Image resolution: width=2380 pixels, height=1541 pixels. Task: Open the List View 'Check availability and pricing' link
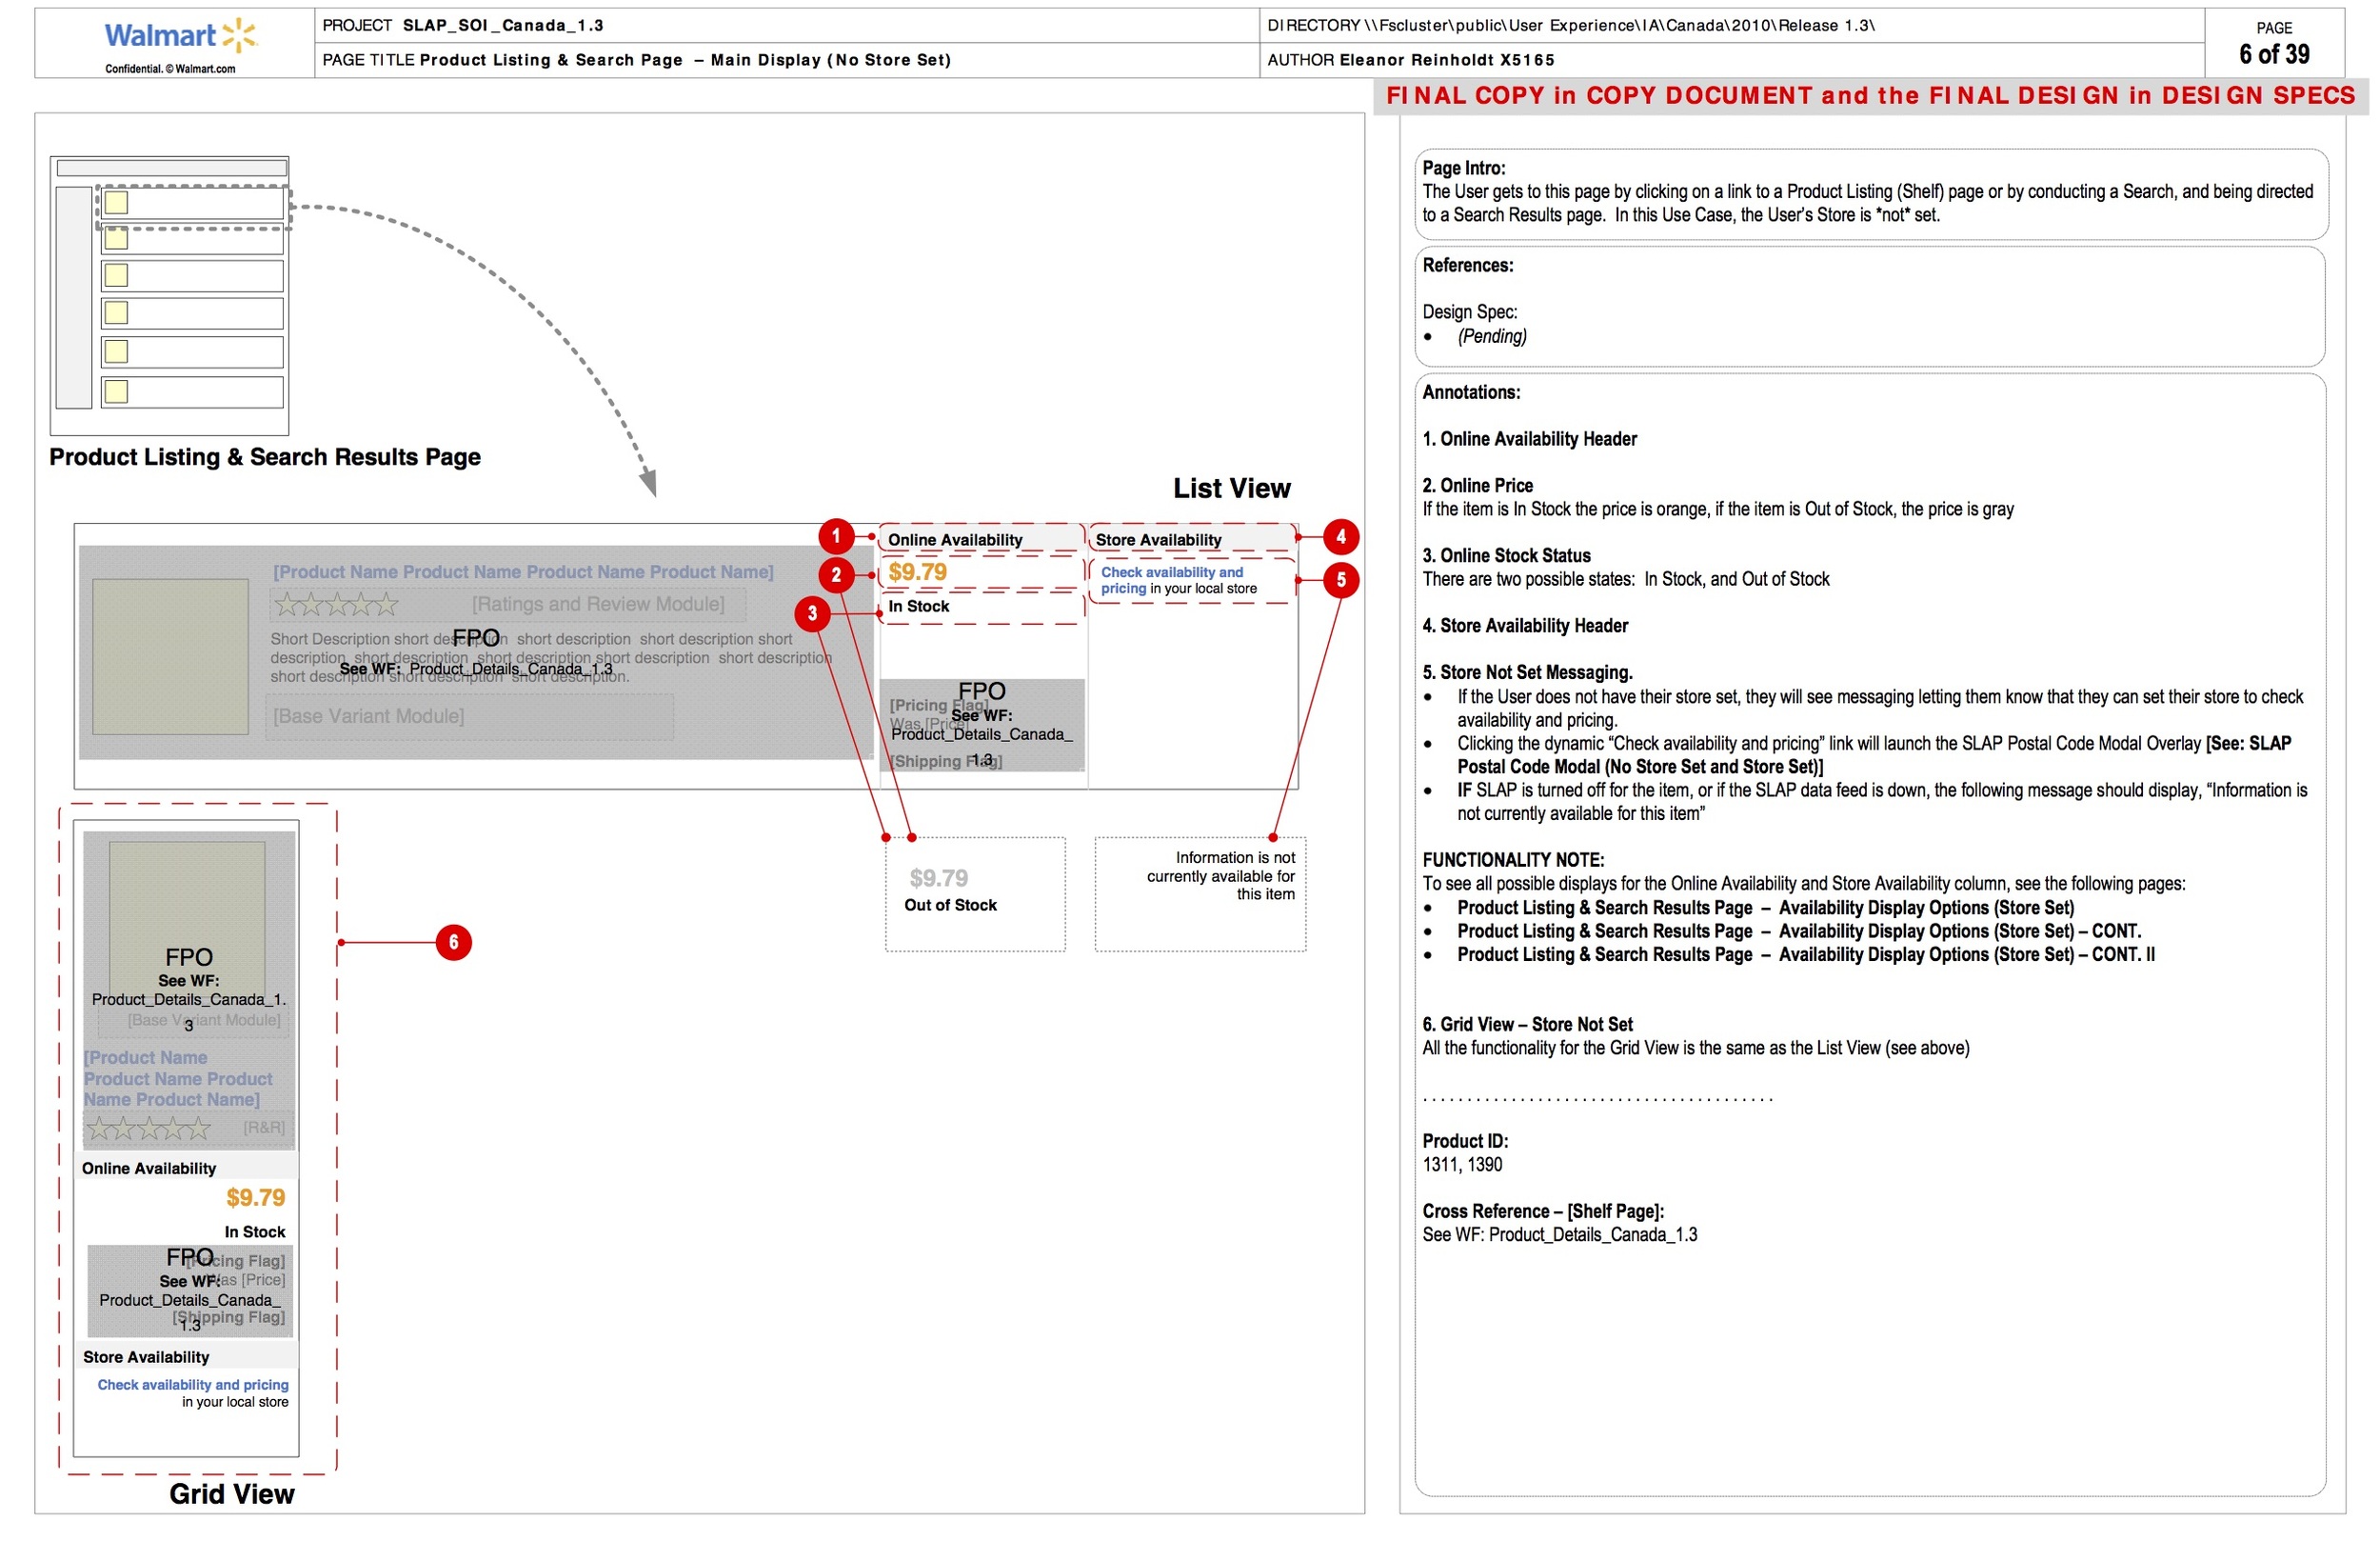point(1172,580)
